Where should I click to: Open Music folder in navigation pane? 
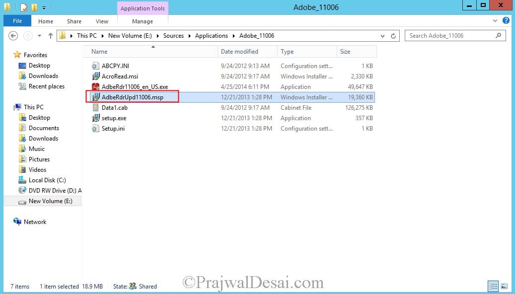point(36,149)
